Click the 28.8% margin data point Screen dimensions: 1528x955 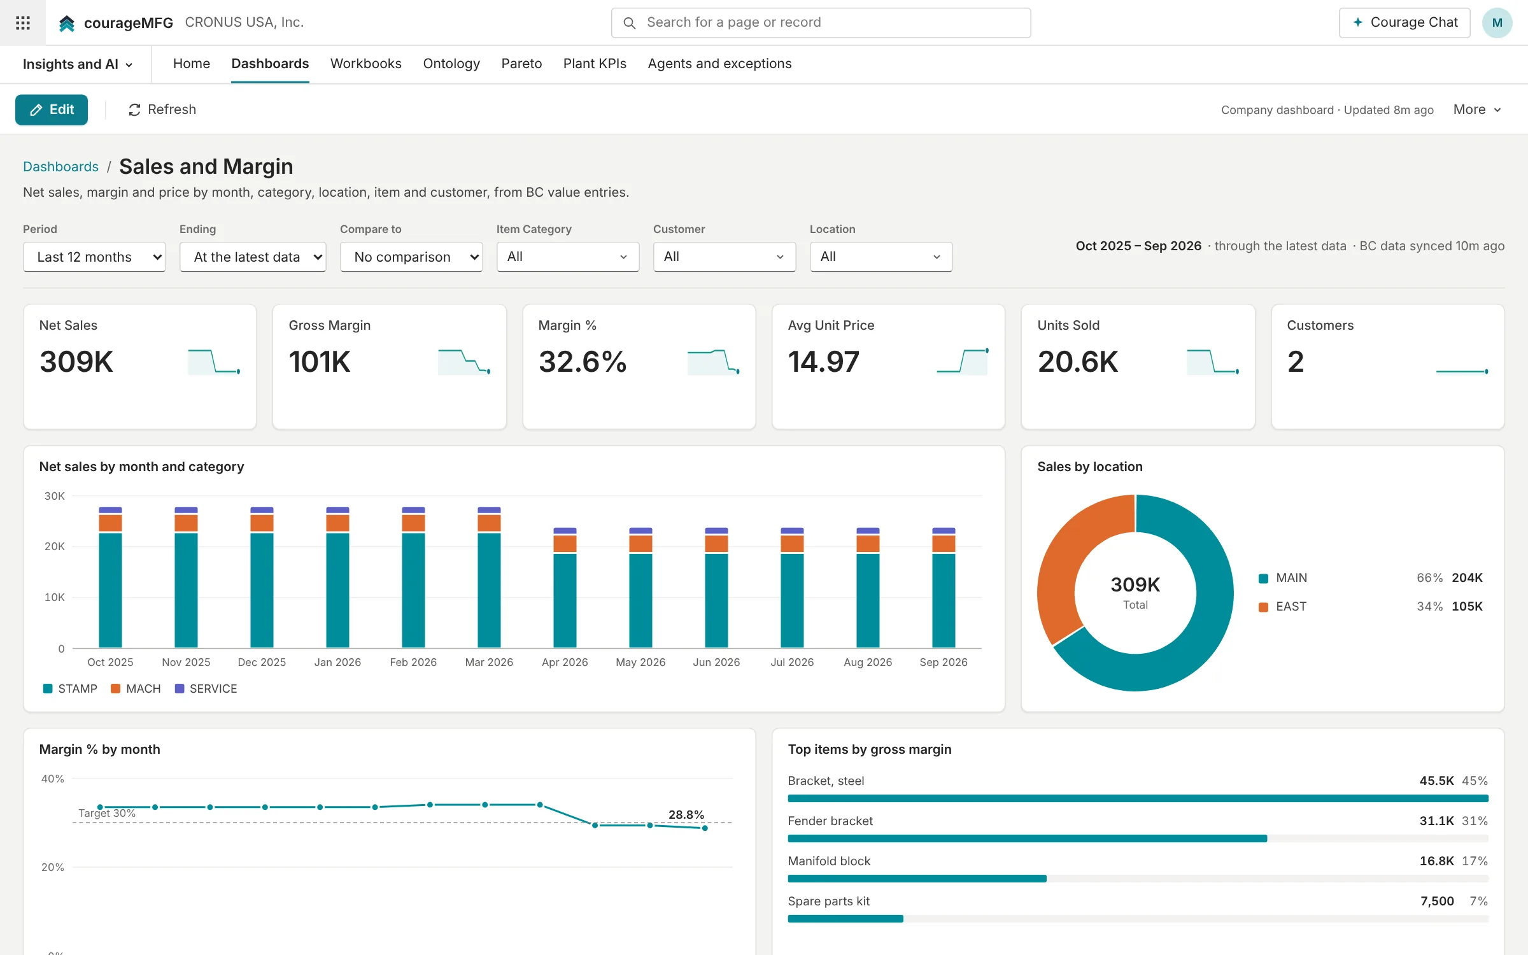click(705, 828)
